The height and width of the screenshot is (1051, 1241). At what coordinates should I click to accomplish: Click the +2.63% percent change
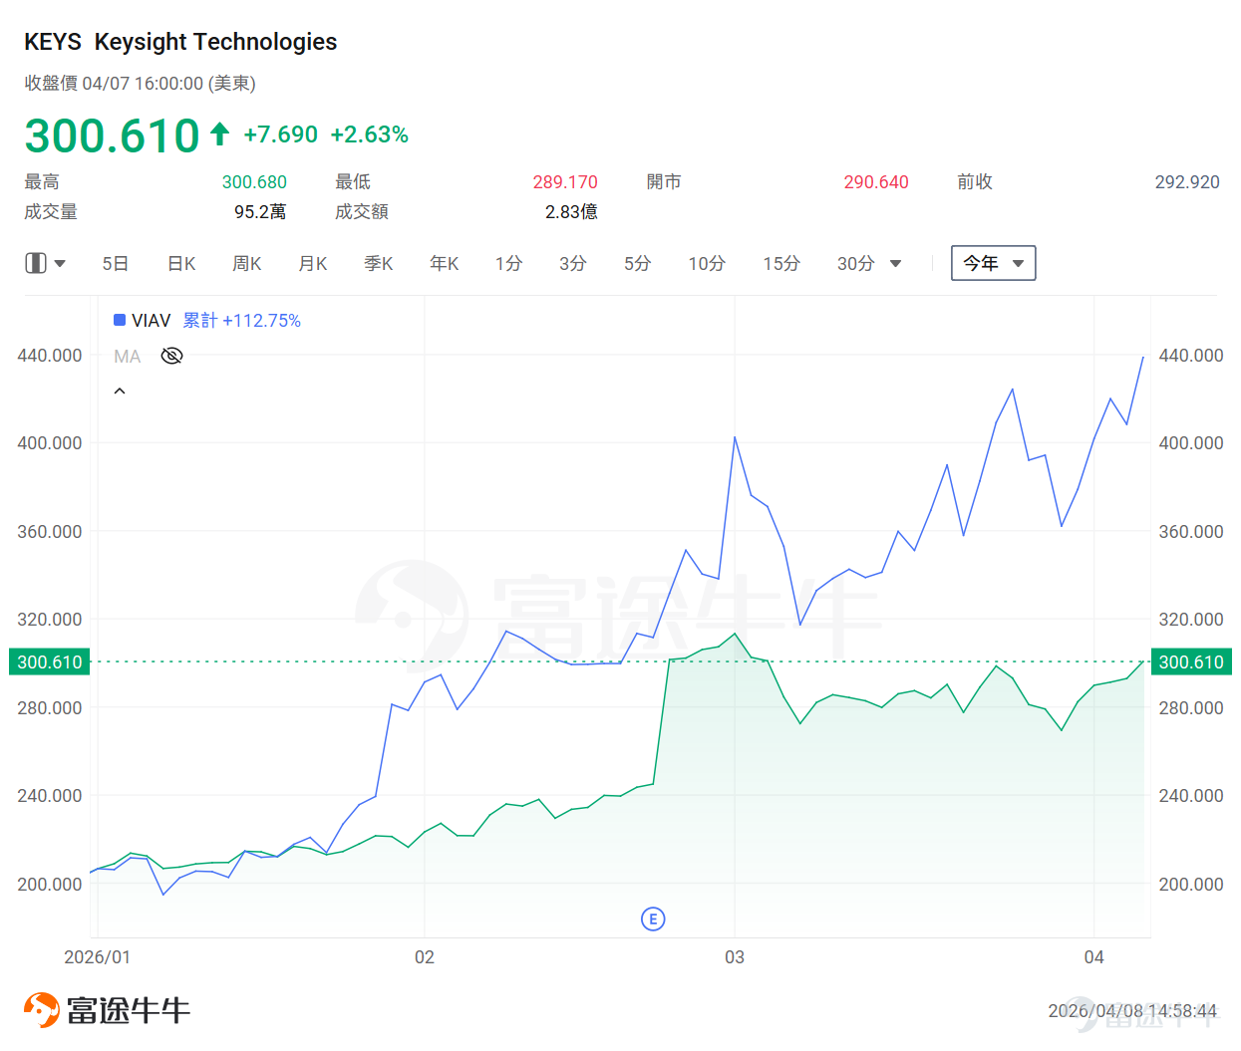pyautogui.click(x=370, y=134)
